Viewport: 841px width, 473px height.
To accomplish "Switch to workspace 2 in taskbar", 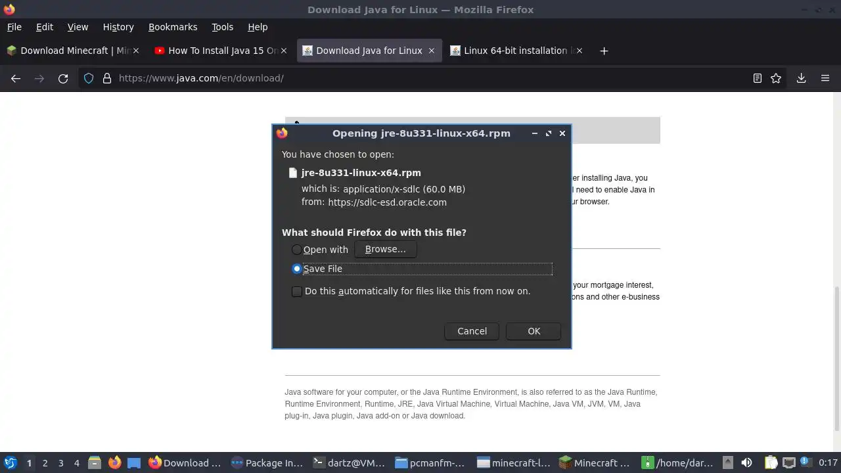I will pos(45,462).
